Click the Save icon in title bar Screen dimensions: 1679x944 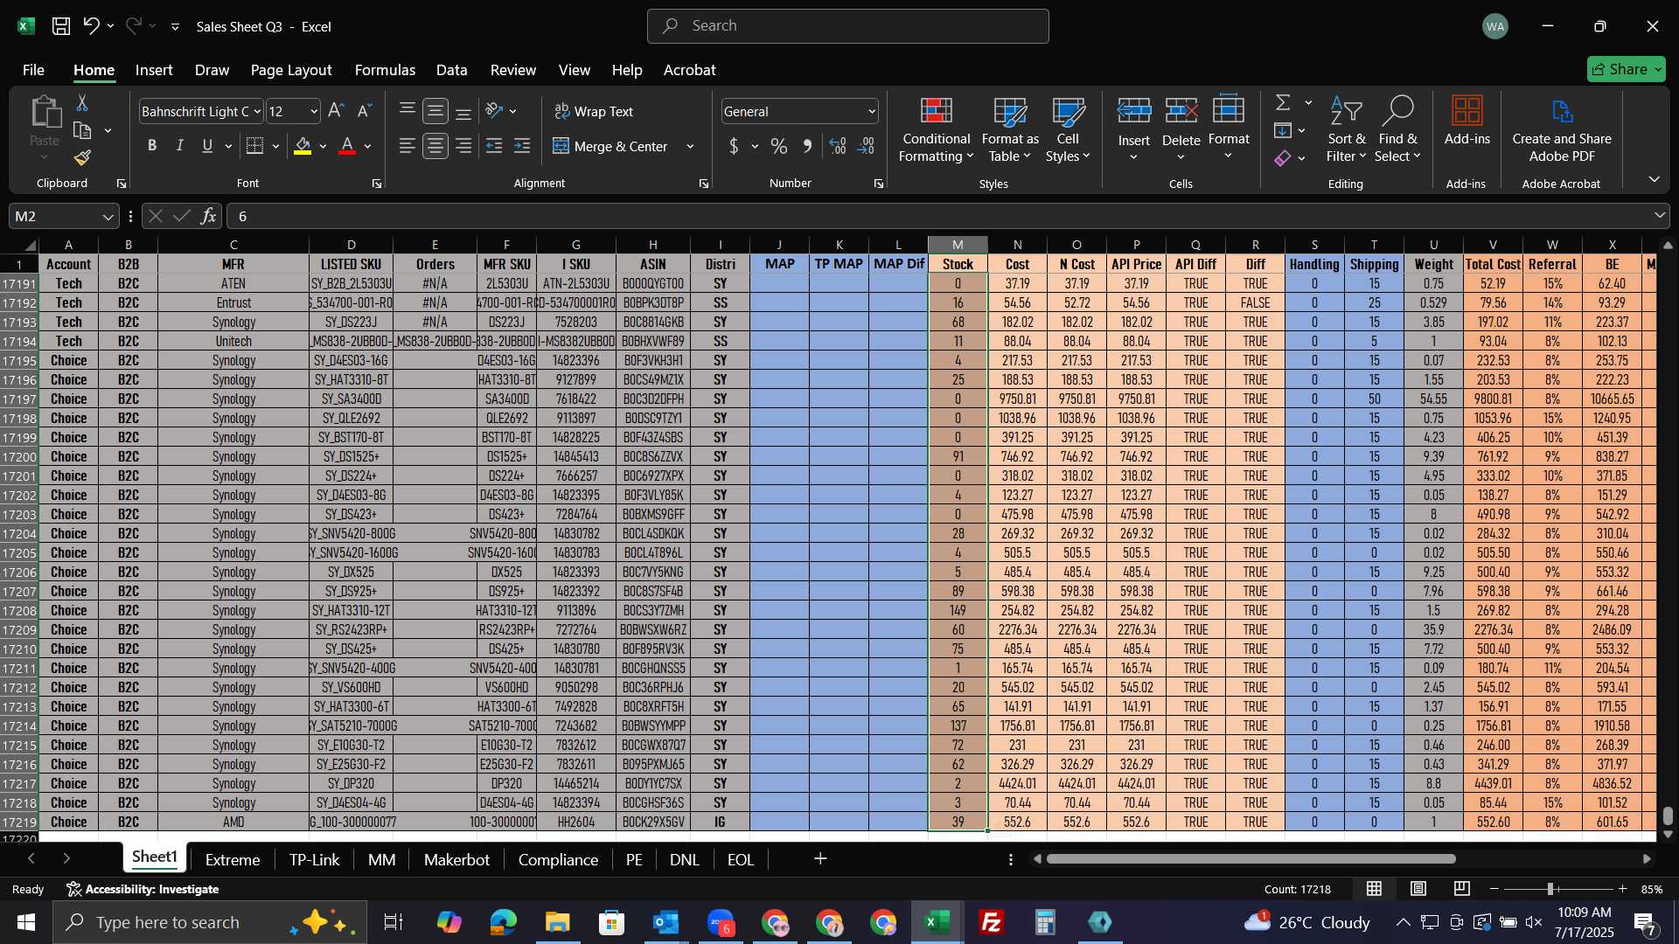(60, 26)
